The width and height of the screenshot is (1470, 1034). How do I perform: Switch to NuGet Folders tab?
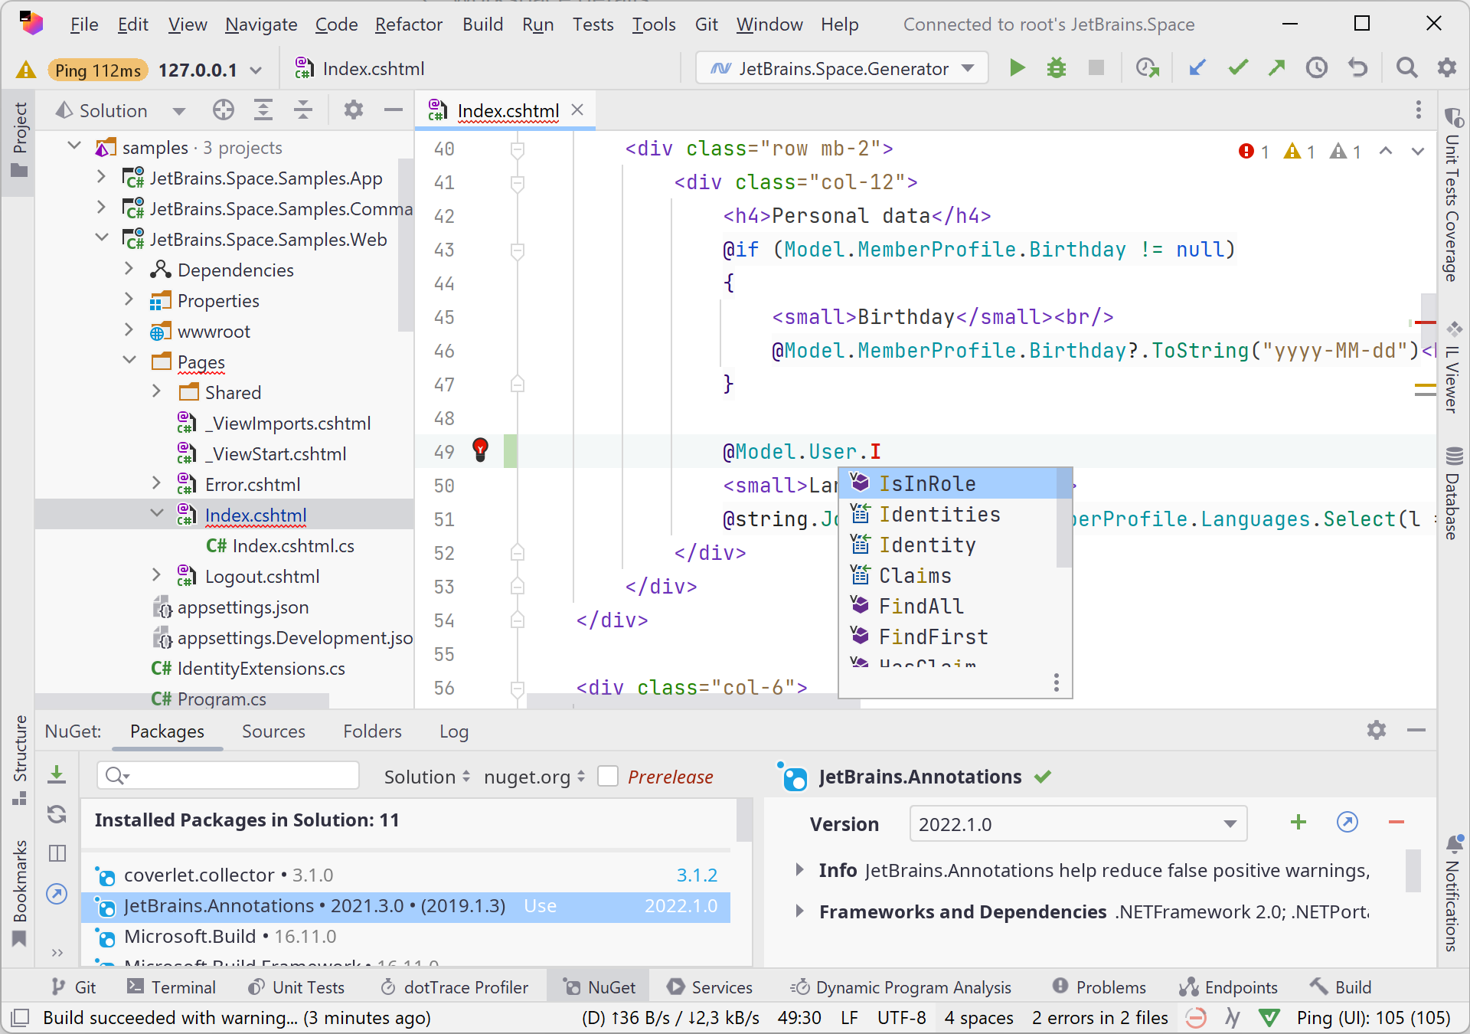[x=372, y=731]
